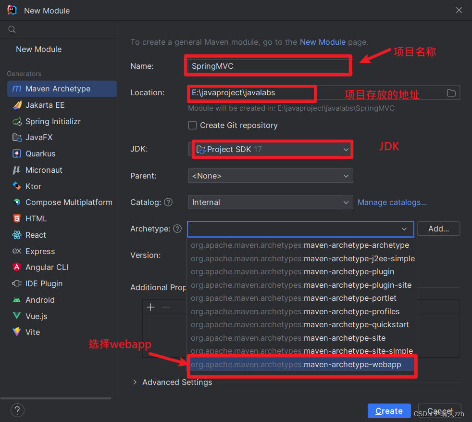Choose maven-archetype-webapp from list
Viewport: 472px width, 422px height.
pyautogui.click(x=302, y=364)
